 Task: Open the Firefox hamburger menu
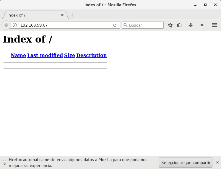pos(214,25)
